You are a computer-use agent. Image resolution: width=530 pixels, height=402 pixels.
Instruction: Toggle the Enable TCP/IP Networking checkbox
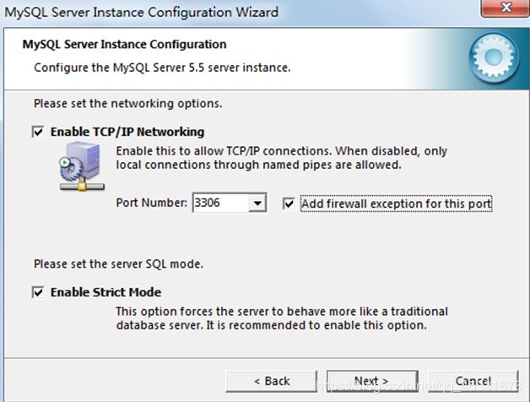[38, 133]
